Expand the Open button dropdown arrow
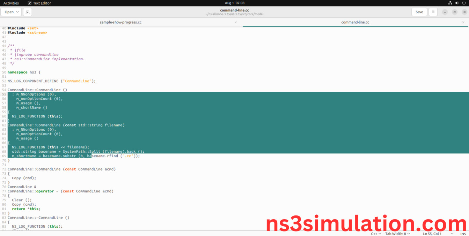The width and height of the screenshot is (469, 236). (17, 12)
